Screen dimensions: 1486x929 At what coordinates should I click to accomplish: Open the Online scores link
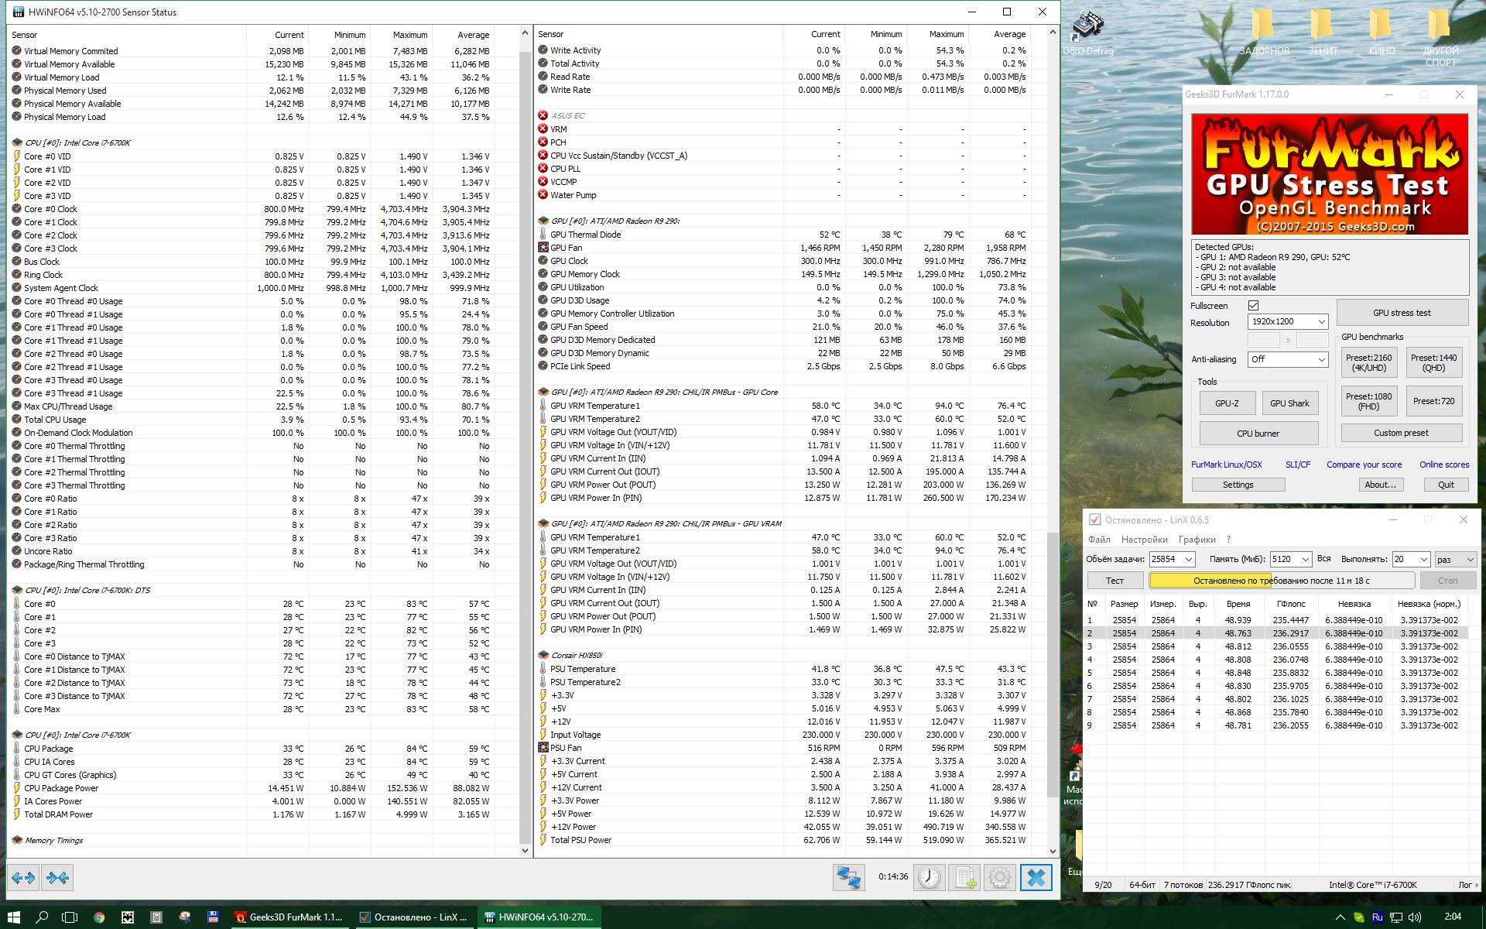tap(1443, 464)
